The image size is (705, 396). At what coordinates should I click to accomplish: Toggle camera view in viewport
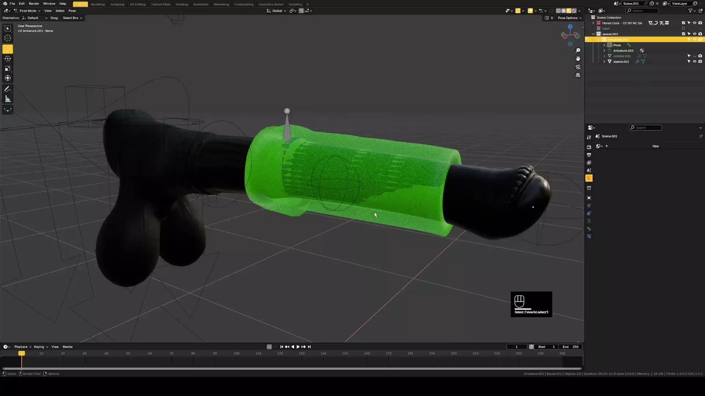578,67
